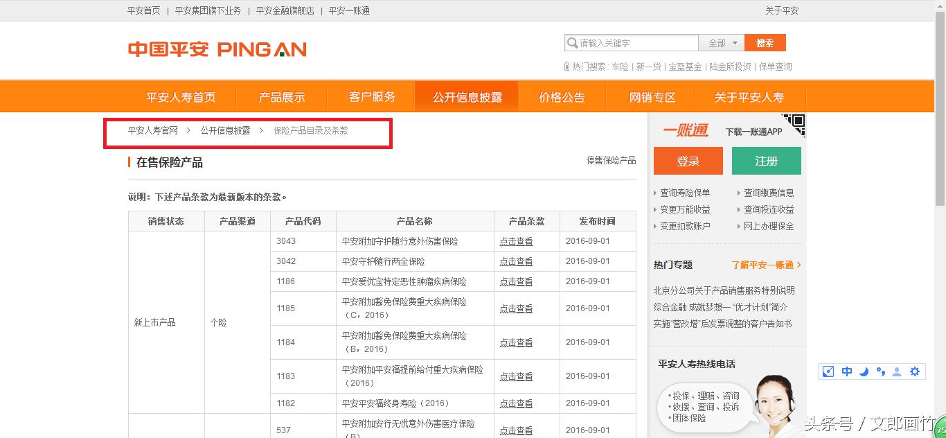Open the 产品展示 navigation menu
The width and height of the screenshot is (946, 438).
(x=281, y=97)
